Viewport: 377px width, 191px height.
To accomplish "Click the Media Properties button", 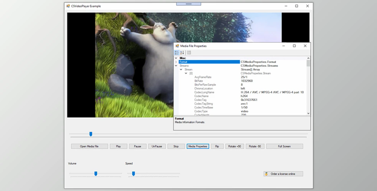I will click(x=198, y=146).
